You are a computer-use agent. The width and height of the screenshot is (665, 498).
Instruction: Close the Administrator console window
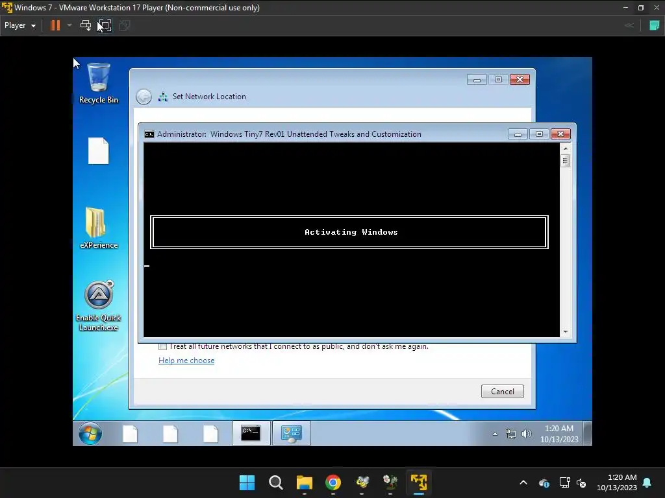560,134
